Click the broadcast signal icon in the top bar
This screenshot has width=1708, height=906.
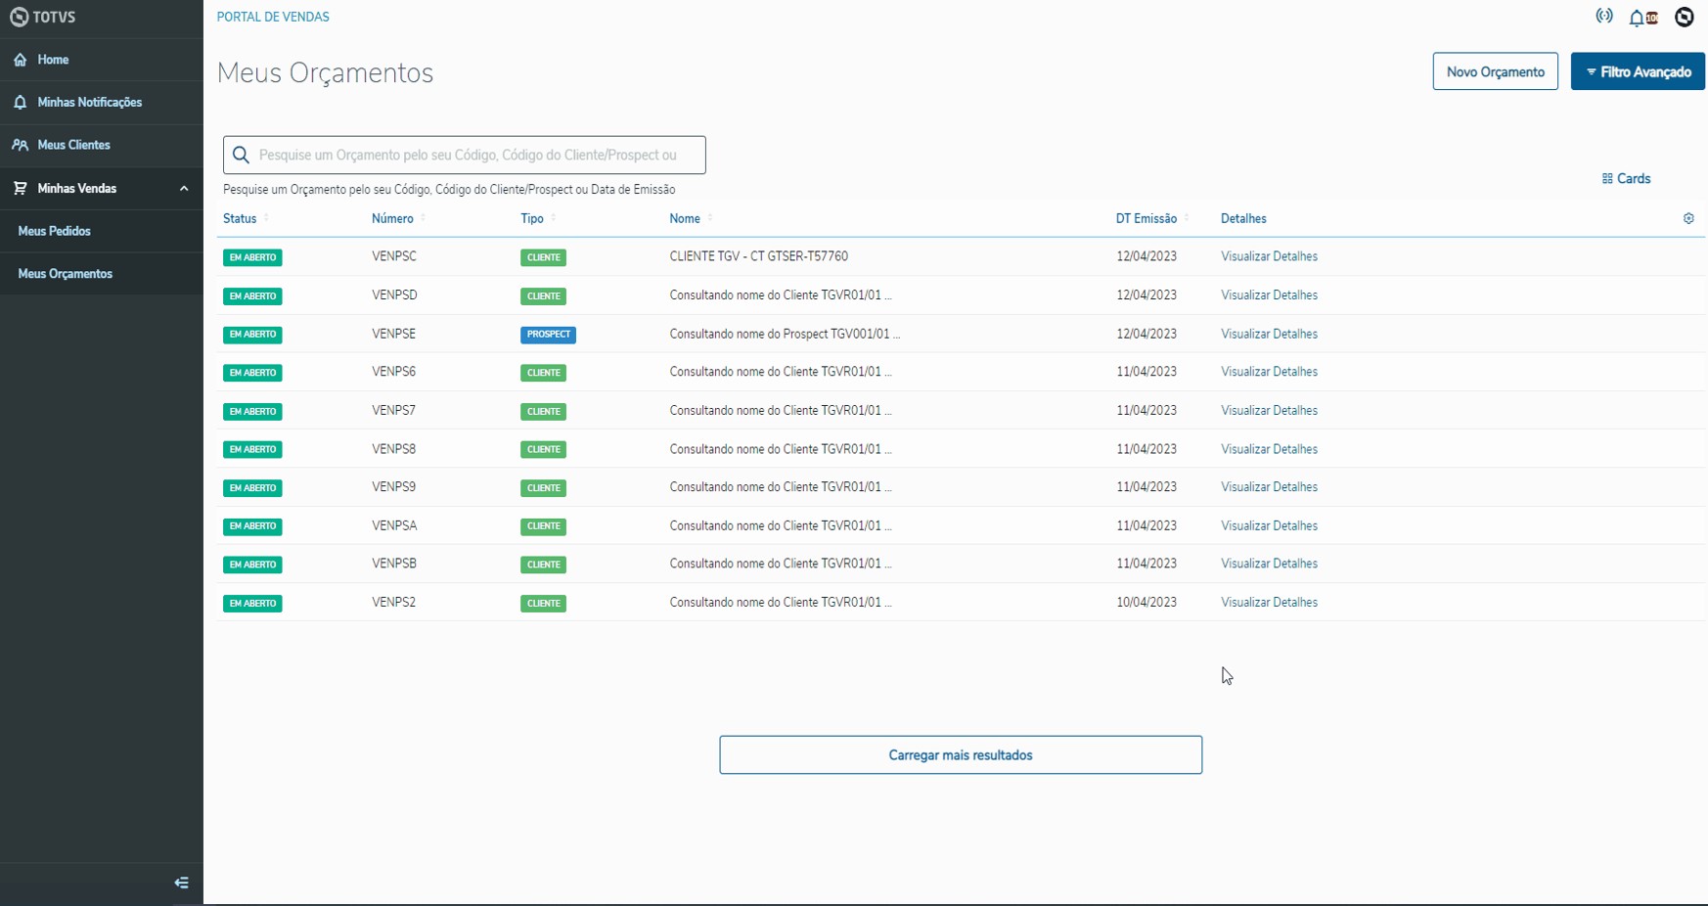(x=1604, y=17)
